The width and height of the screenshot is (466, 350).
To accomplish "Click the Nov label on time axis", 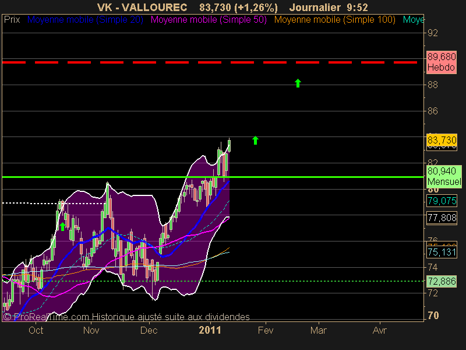I will [91, 330].
